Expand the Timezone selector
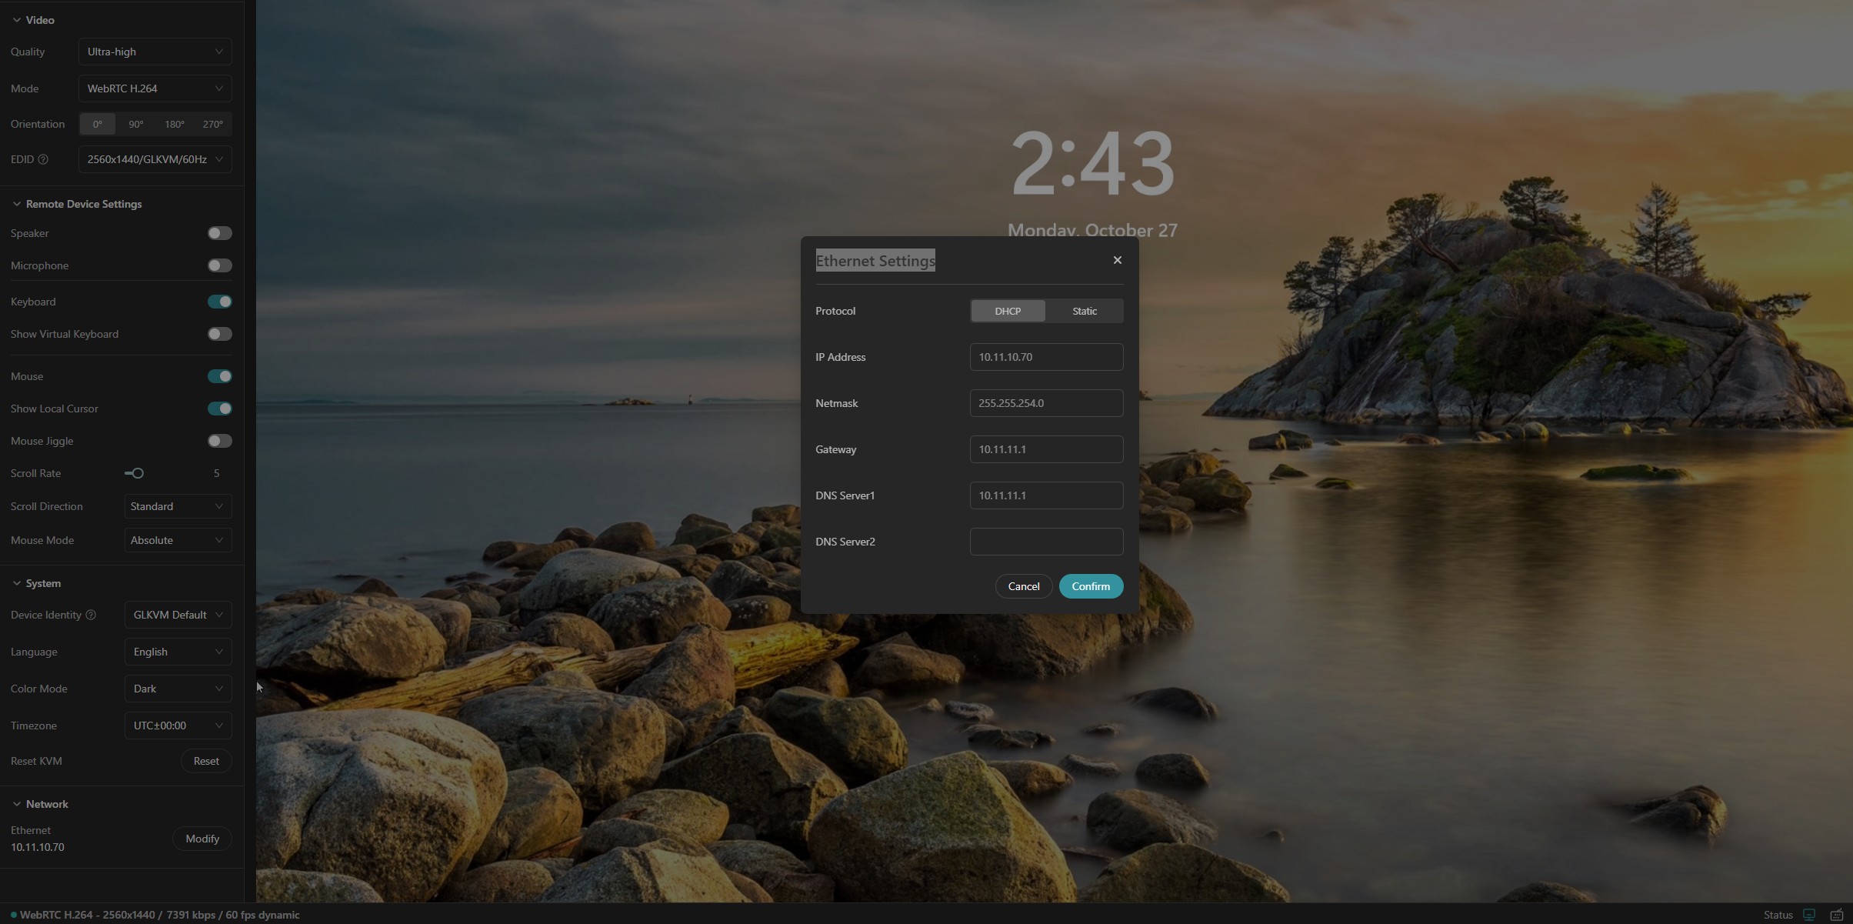1853x924 pixels. pyautogui.click(x=178, y=726)
